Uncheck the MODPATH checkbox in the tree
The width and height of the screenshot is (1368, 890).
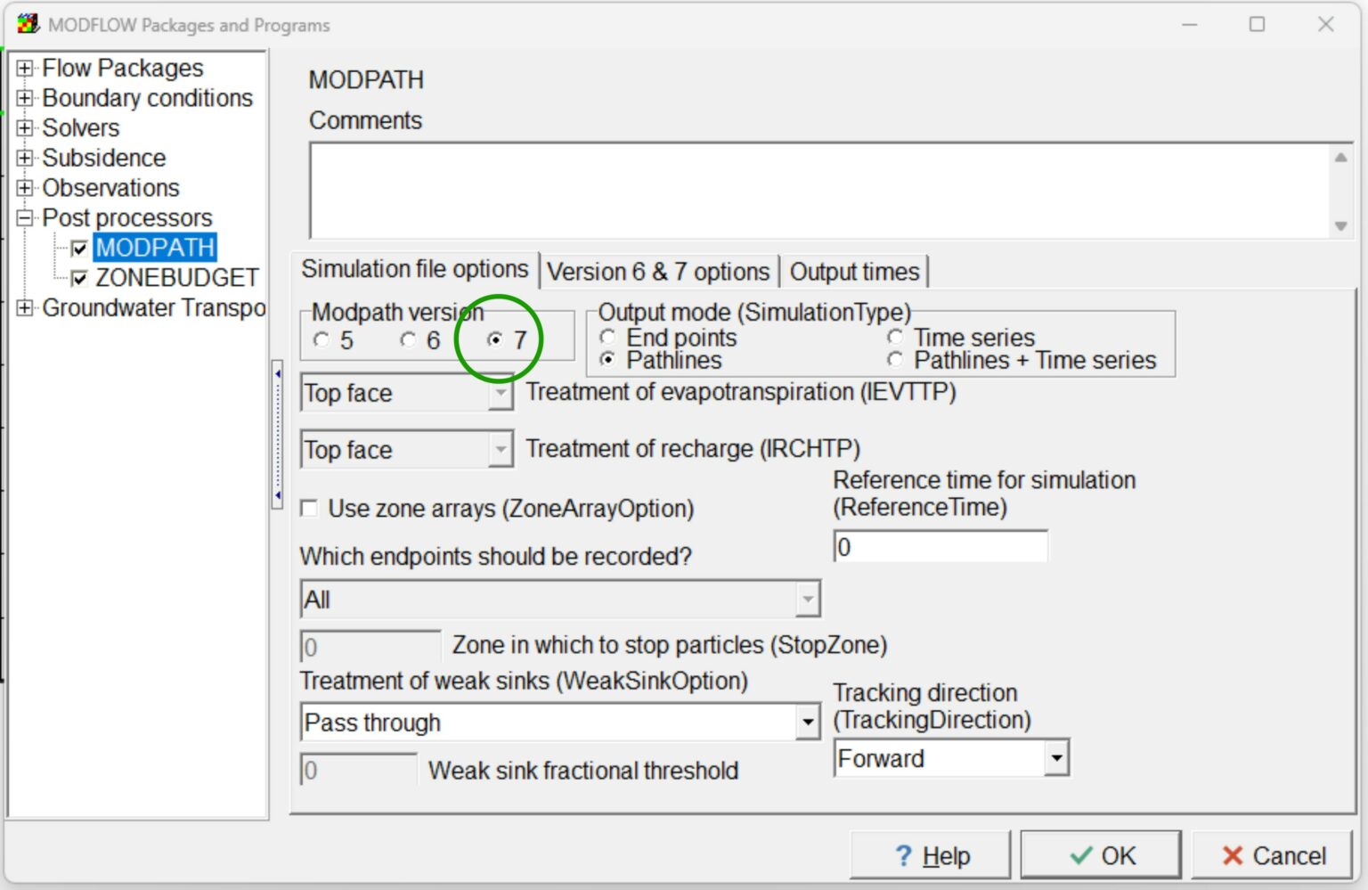80,248
